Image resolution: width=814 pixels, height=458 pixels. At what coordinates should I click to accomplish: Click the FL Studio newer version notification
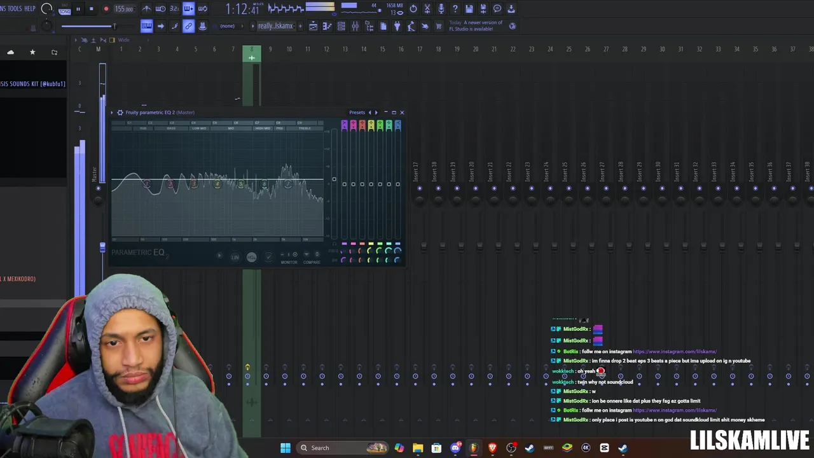tap(476, 25)
